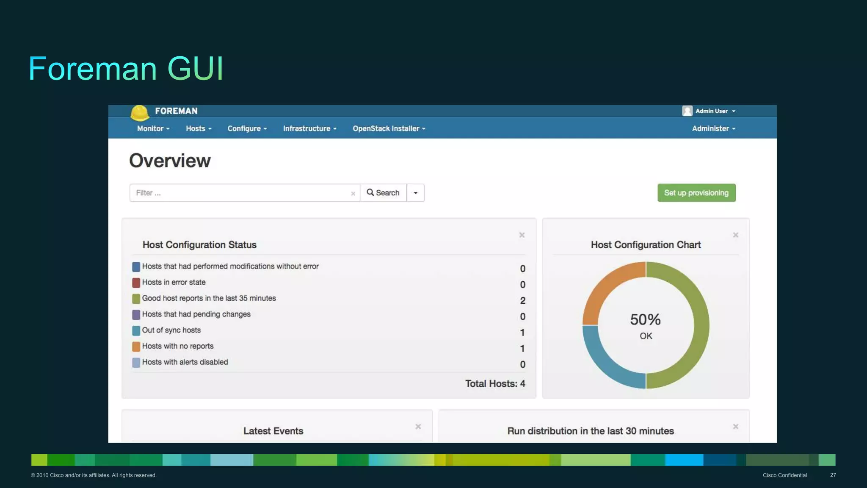Clear the filter field with the x icon
Screen dimensions: 867x488
click(x=353, y=194)
